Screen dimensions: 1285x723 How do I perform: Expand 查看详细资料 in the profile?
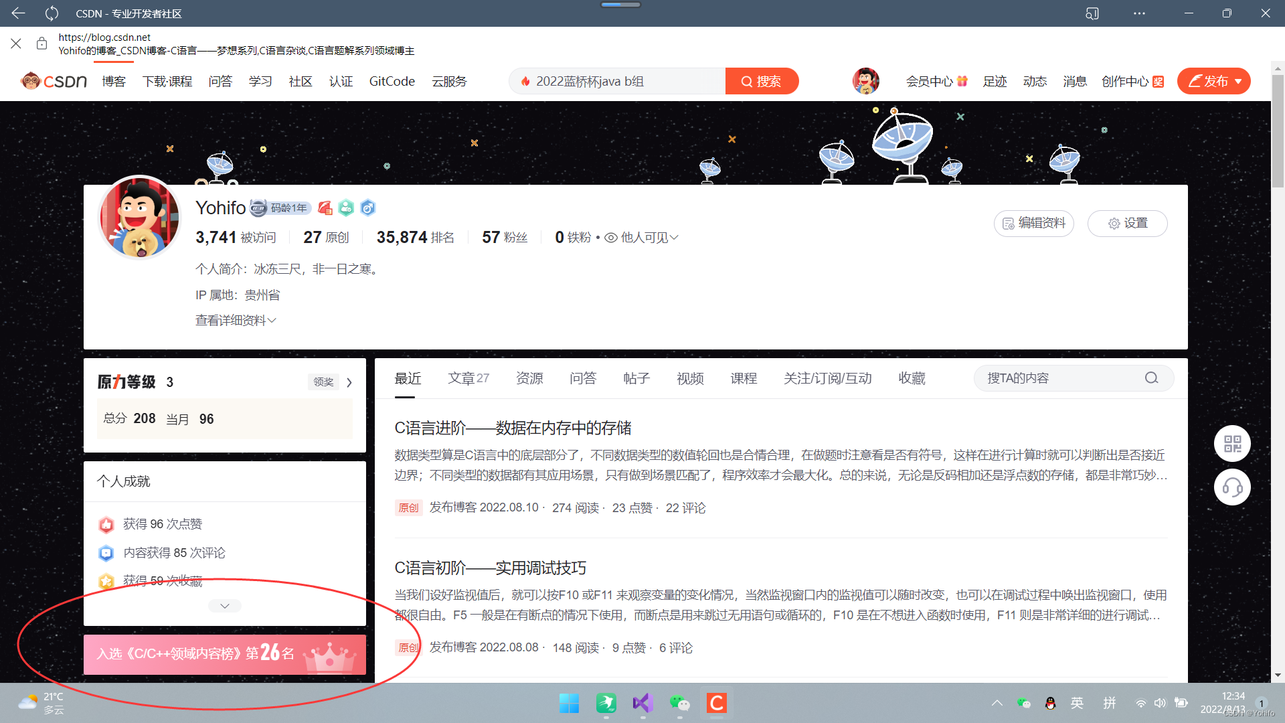pyautogui.click(x=236, y=320)
